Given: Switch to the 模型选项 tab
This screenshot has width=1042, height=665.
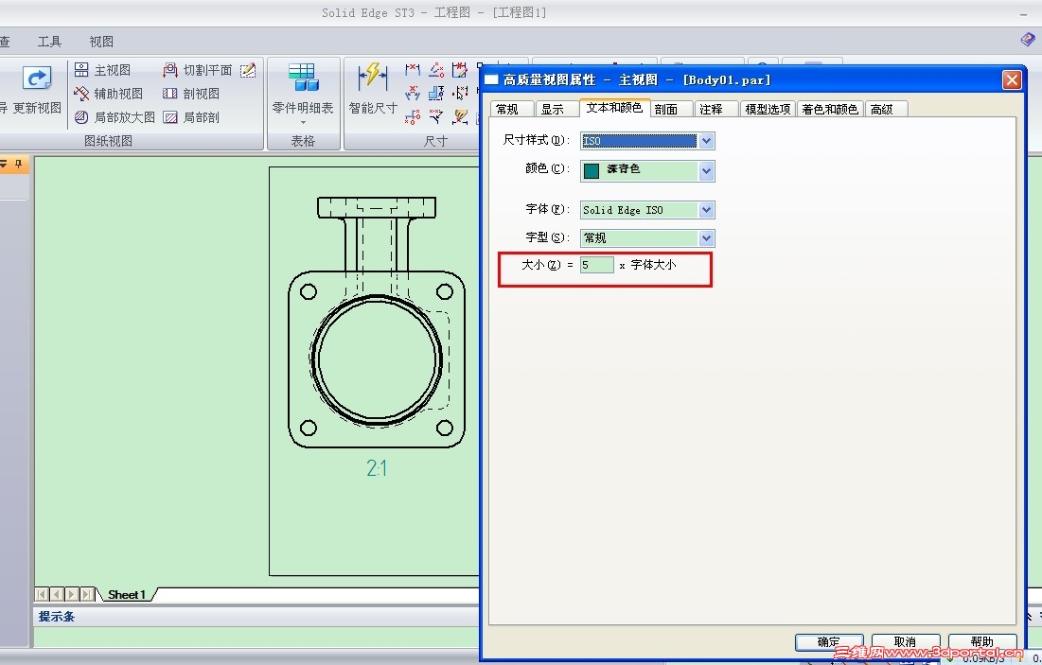Looking at the screenshot, I should [768, 109].
